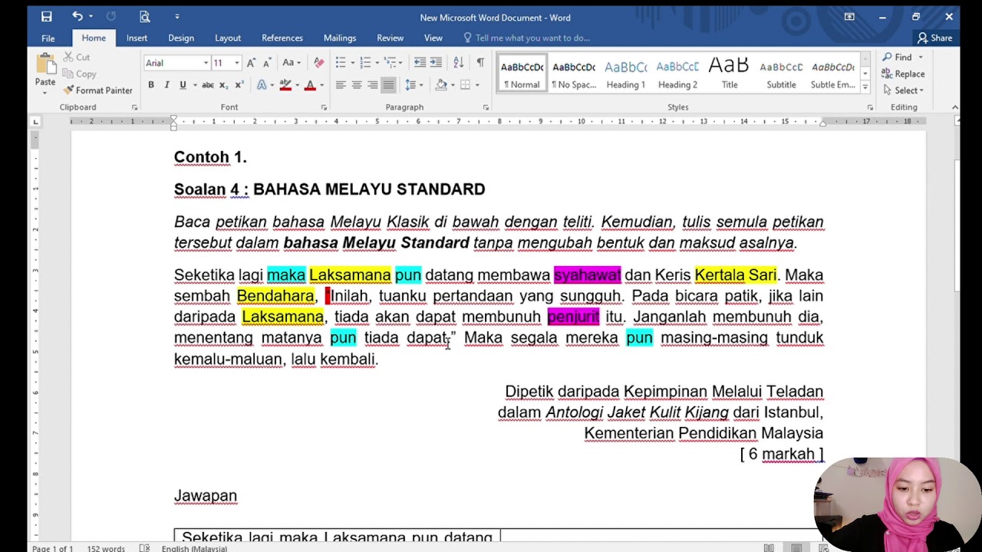Viewport: 982px width, 552px height.
Task: Switch to the Mailings tab
Action: 340,38
